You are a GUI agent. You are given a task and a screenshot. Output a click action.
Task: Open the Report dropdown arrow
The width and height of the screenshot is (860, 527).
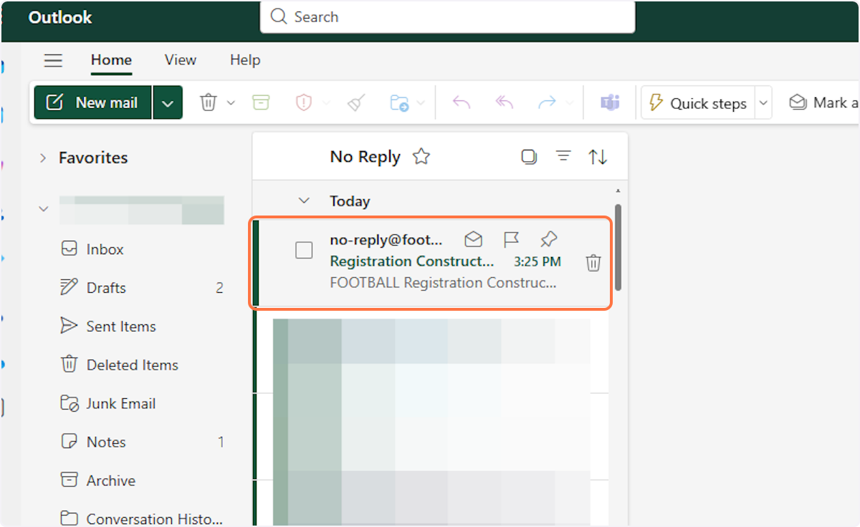pyautogui.click(x=327, y=103)
